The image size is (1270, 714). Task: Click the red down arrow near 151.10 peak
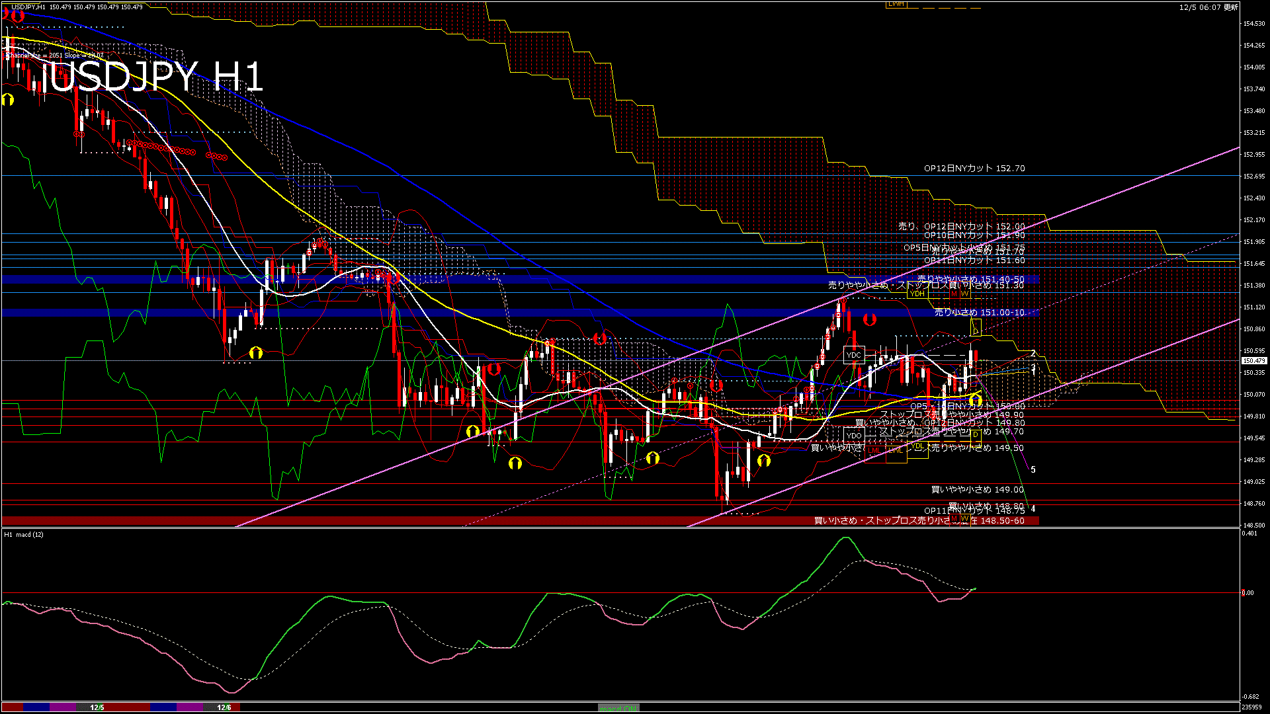(x=869, y=320)
